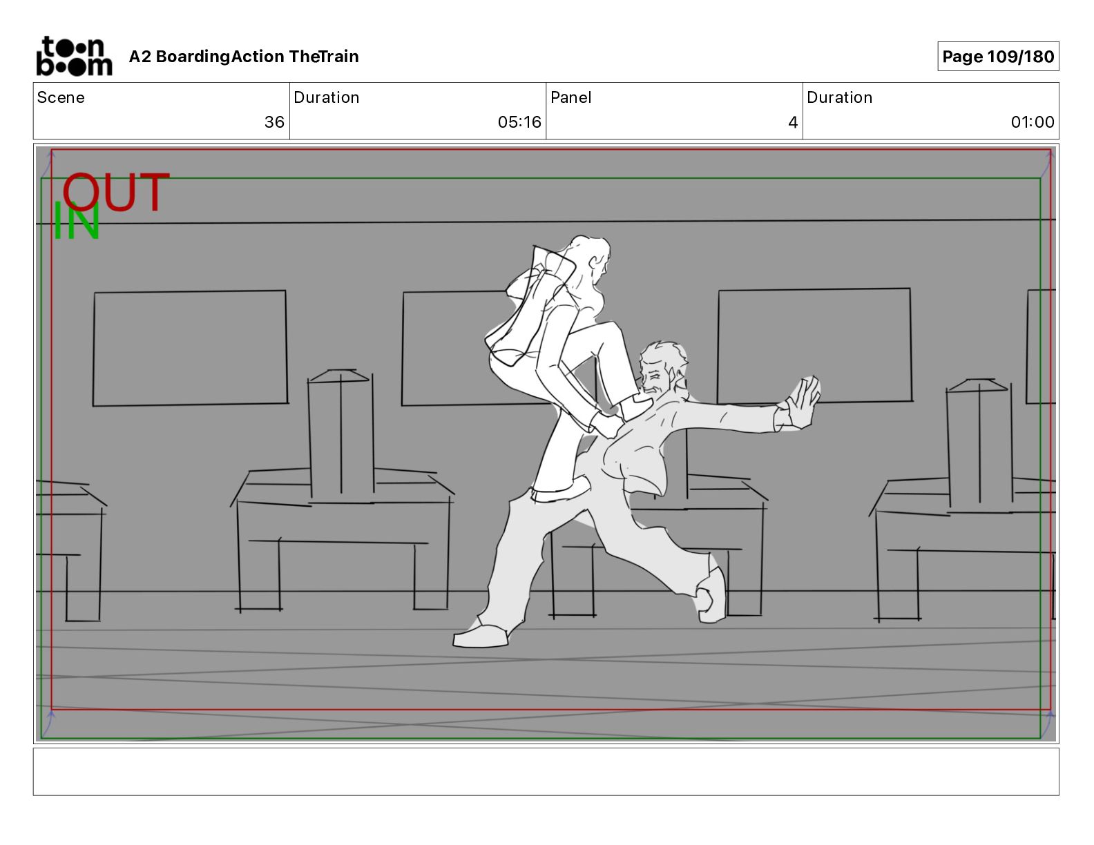Image resolution: width=1094 pixels, height=845 pixels.
Task: Click the 'Panel' label
Action: click(x=571, y=97)
